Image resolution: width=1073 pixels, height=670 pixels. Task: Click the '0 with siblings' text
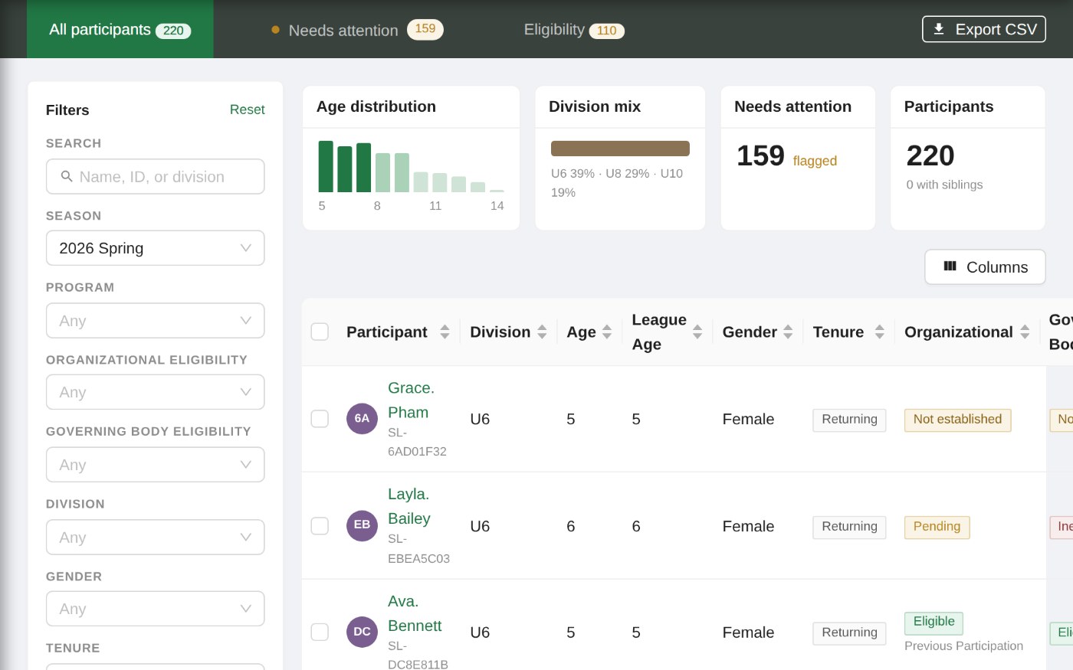click(x=944, y=185)
